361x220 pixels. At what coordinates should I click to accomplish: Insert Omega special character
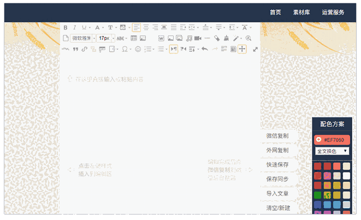(x=125, y=49)
